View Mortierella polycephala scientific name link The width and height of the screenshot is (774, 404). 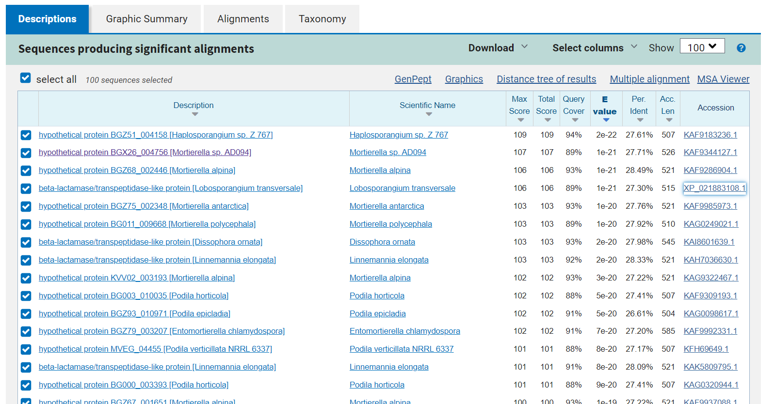(391, 224)
